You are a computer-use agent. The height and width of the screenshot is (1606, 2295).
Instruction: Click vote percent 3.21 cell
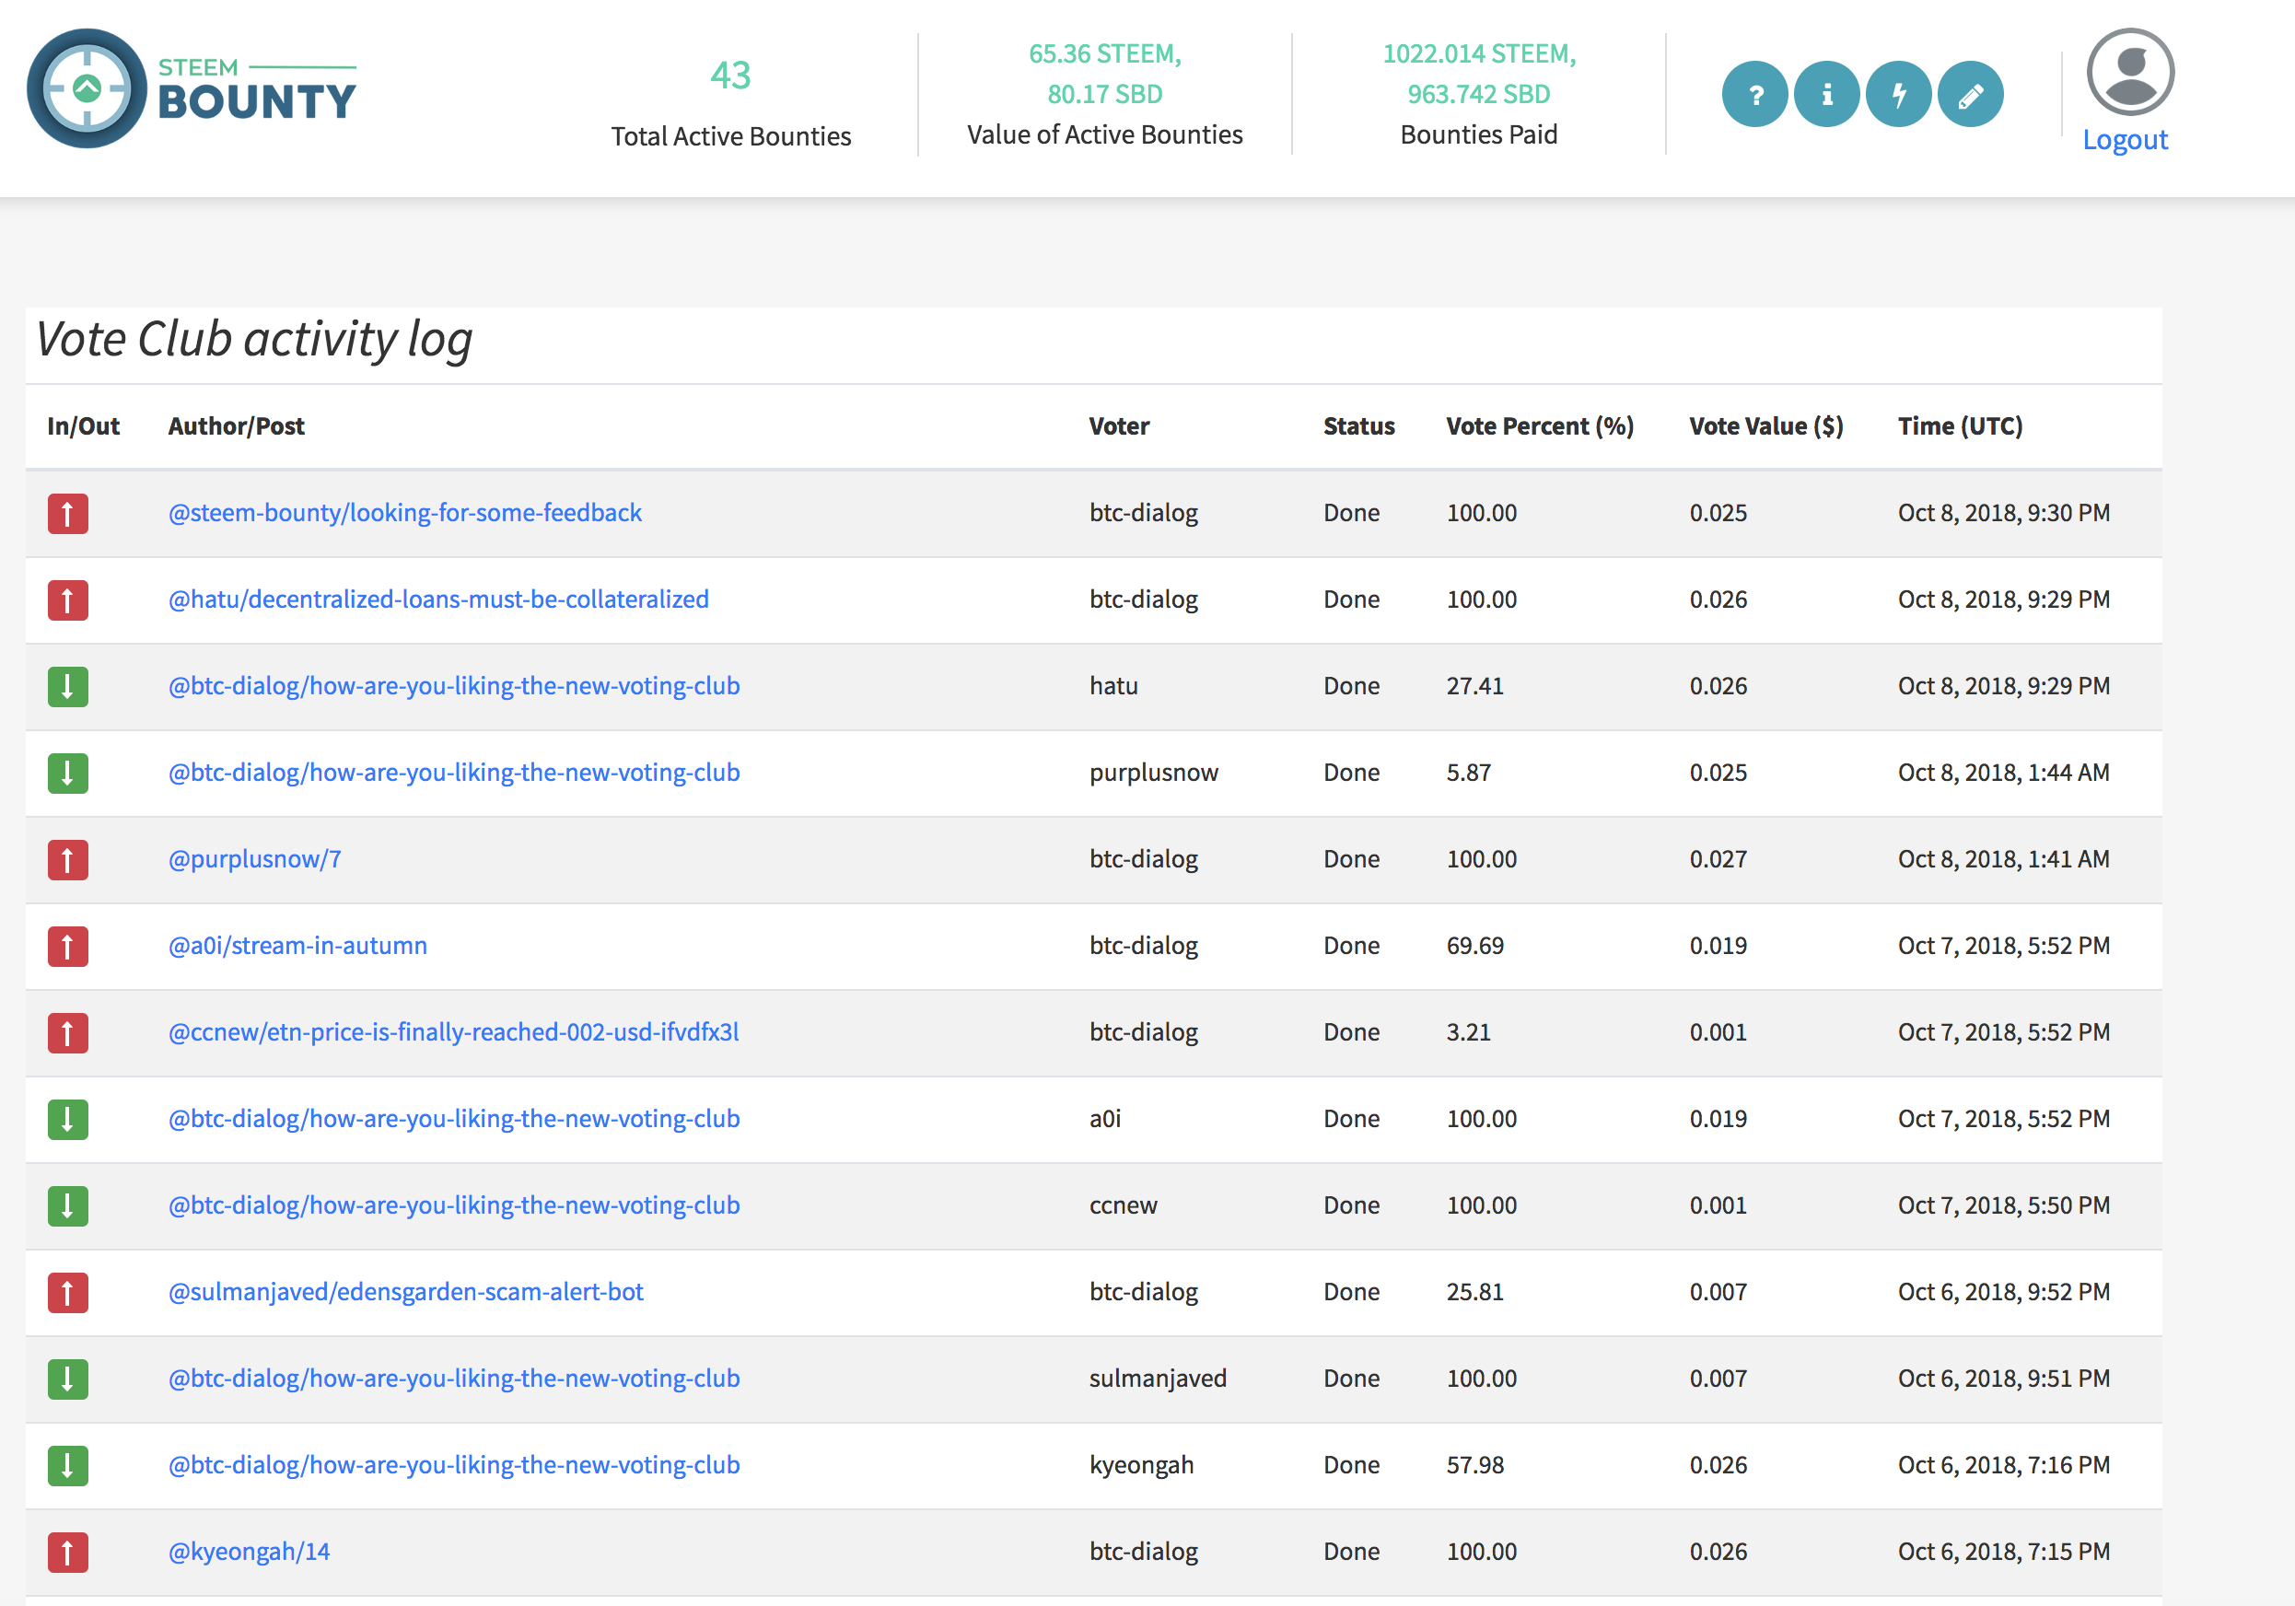pos(1468,1032)
